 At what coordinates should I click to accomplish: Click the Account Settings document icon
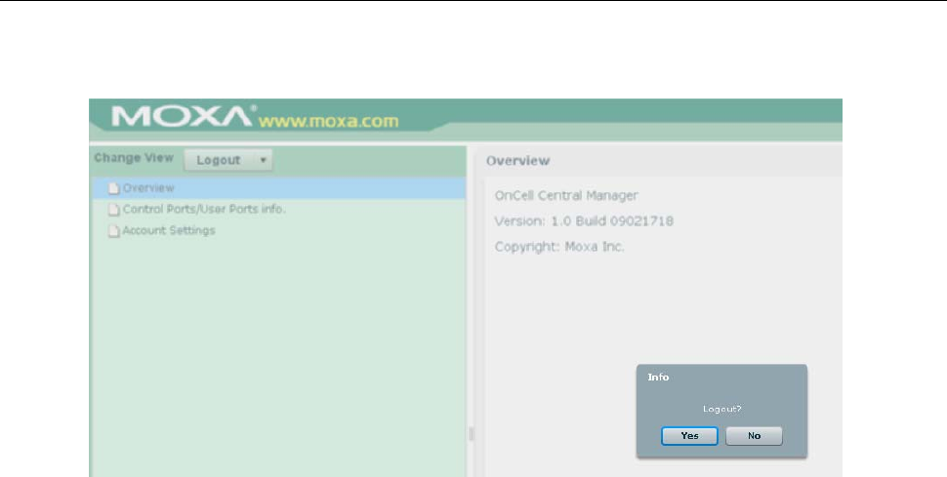[113, 231]
